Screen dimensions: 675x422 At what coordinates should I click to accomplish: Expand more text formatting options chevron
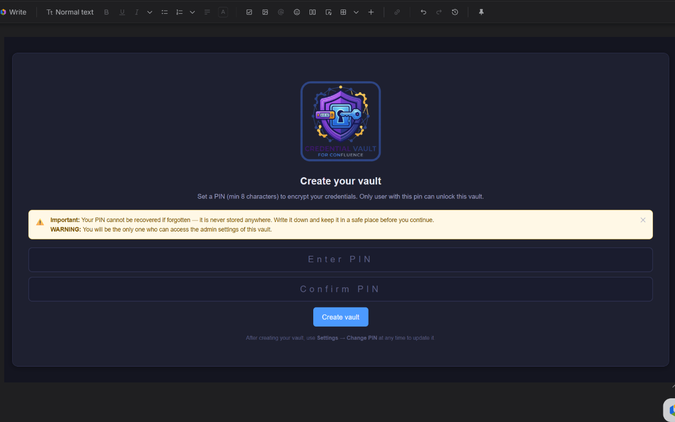coord(150,12)
